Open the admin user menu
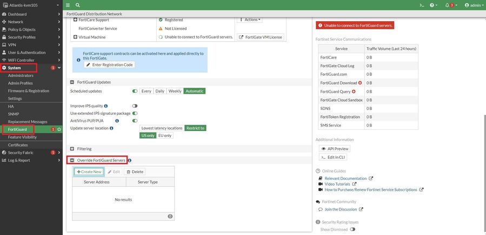 [x=474, y=5]
